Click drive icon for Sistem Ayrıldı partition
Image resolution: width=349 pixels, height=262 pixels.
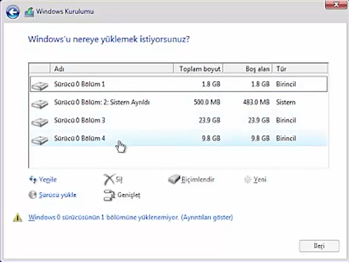click(40, 103)
